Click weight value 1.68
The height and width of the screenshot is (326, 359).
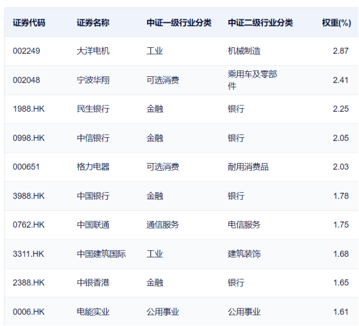(341, 254)
